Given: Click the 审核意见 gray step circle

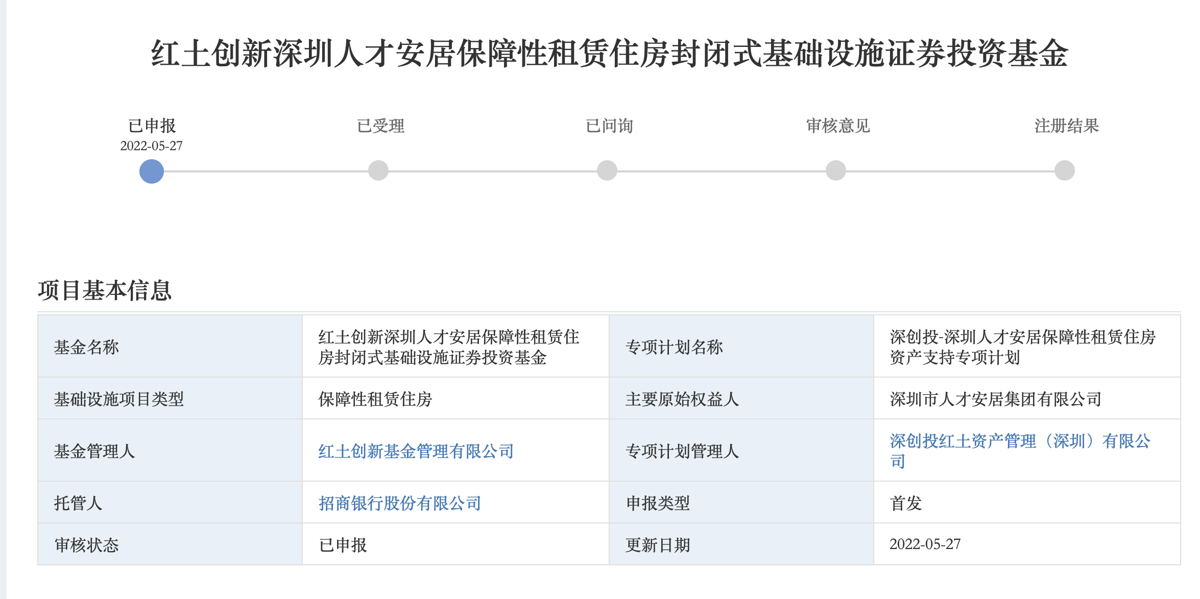Looking at the screenshot, I should click(836, 170).
